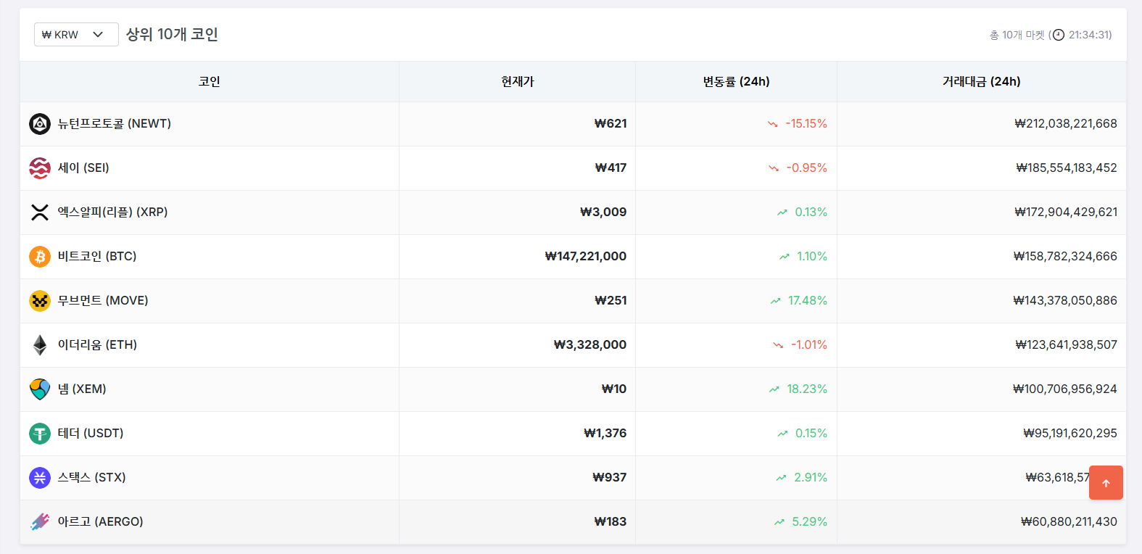Screen dimensions: 1142x554
Task: Click the 18.23% change value
Action: point(807,389)
